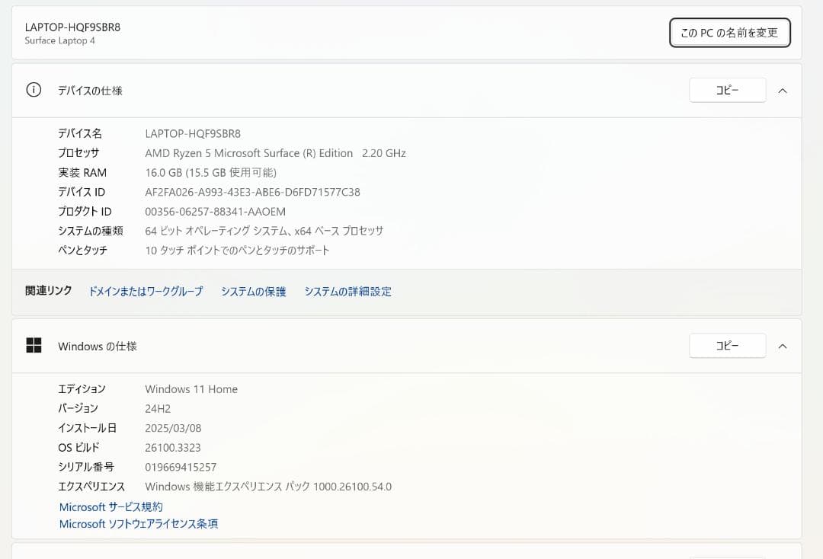This screenshot has height=559, width=823.
Task: Select OS build 26100.3323
Action: tap(173, 447)
